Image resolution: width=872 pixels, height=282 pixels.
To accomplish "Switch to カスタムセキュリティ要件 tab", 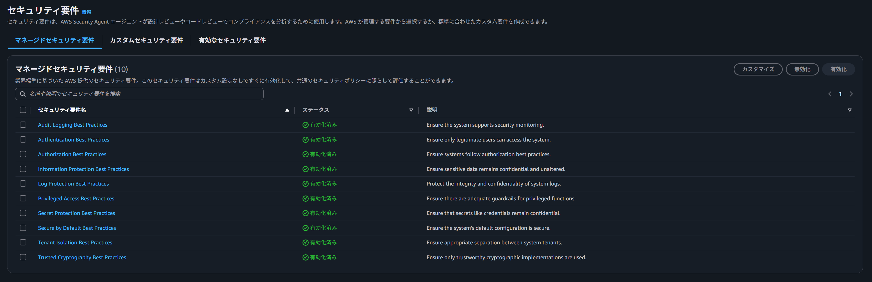I will 146,40.
